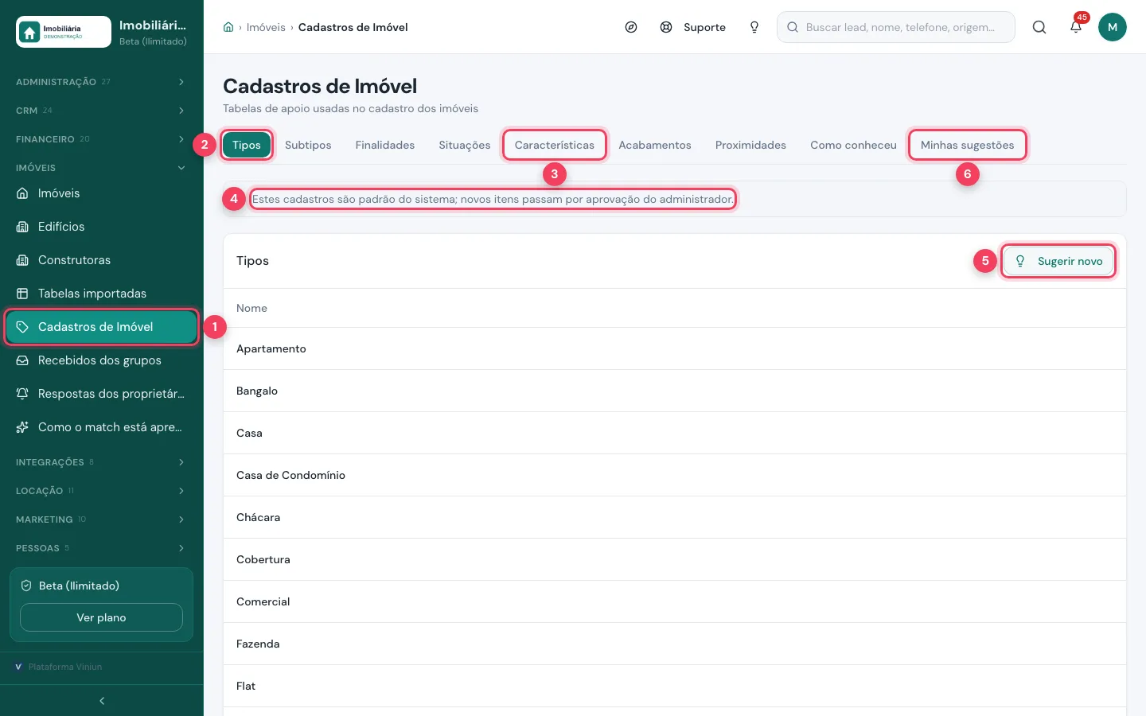Switch to the Finalidades tab
The image size is (1146, 716).
(385, 145)
